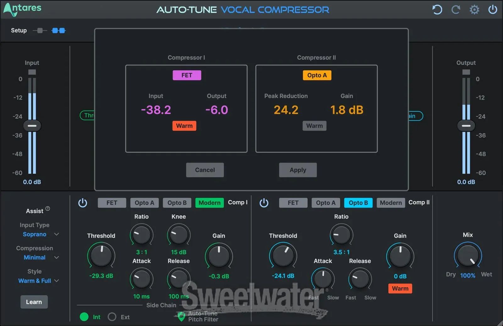Select Ext side chain radio button
Viewport: 503px width, 326px height.
pos(112,317)
